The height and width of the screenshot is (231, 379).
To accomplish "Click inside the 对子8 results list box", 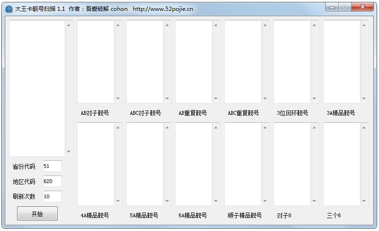I will tap(292, 164).
